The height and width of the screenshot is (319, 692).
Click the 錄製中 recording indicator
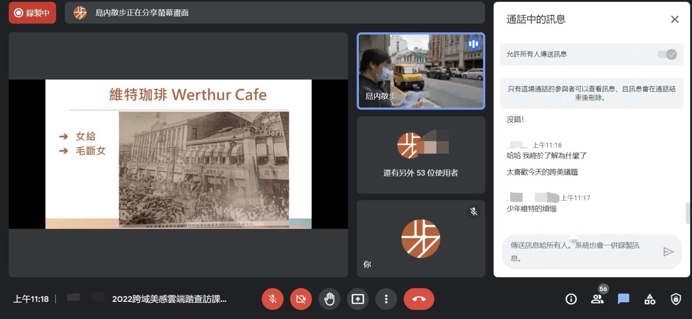point(32,13)
